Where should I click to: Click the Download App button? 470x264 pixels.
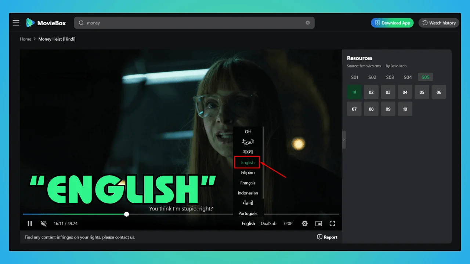[x=392, y=23]
